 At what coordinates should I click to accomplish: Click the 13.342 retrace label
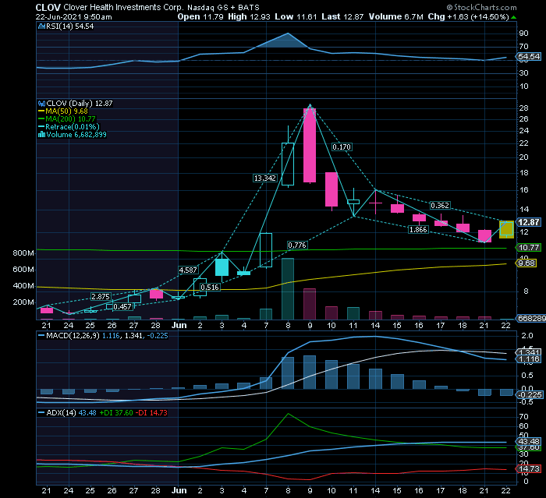click(x=265, y=178)
